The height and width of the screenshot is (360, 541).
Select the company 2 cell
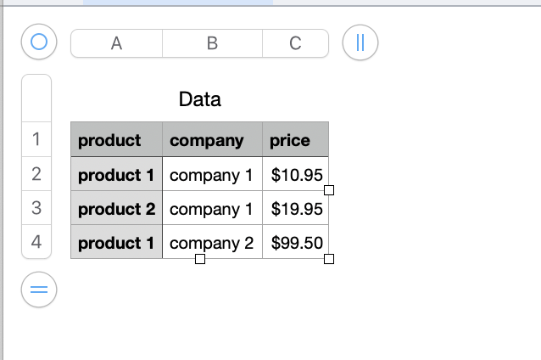click(212, 243)
